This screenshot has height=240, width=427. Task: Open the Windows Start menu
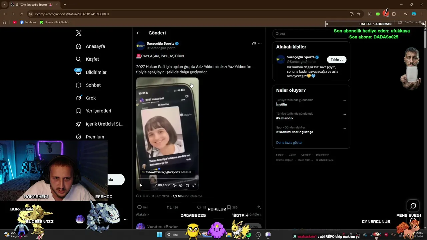pyautogui.click(x=159, y=235)
